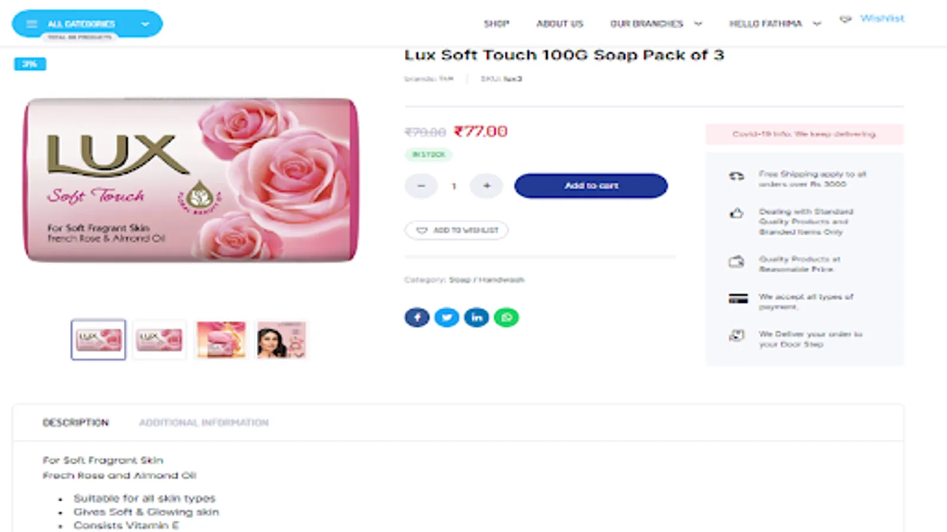Share product on Facebook
This screenshot has width=947, height=532.
click(x=417, y=317)
